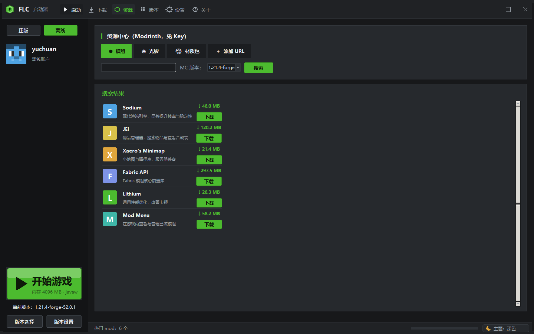
Task: Click the 当前版本 1.21.4-forge-52.0.1 label
Action: [x=44, y=307]
